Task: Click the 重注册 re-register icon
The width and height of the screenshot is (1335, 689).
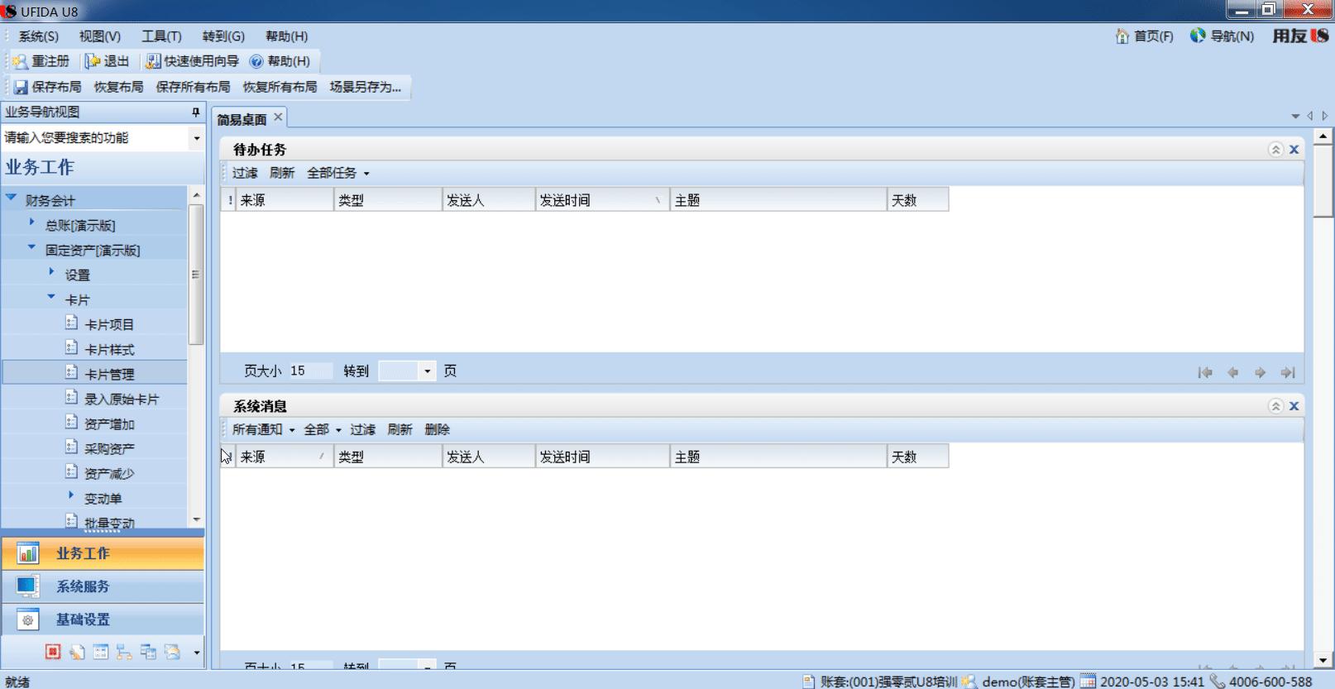Action: (x=20, y=61)
